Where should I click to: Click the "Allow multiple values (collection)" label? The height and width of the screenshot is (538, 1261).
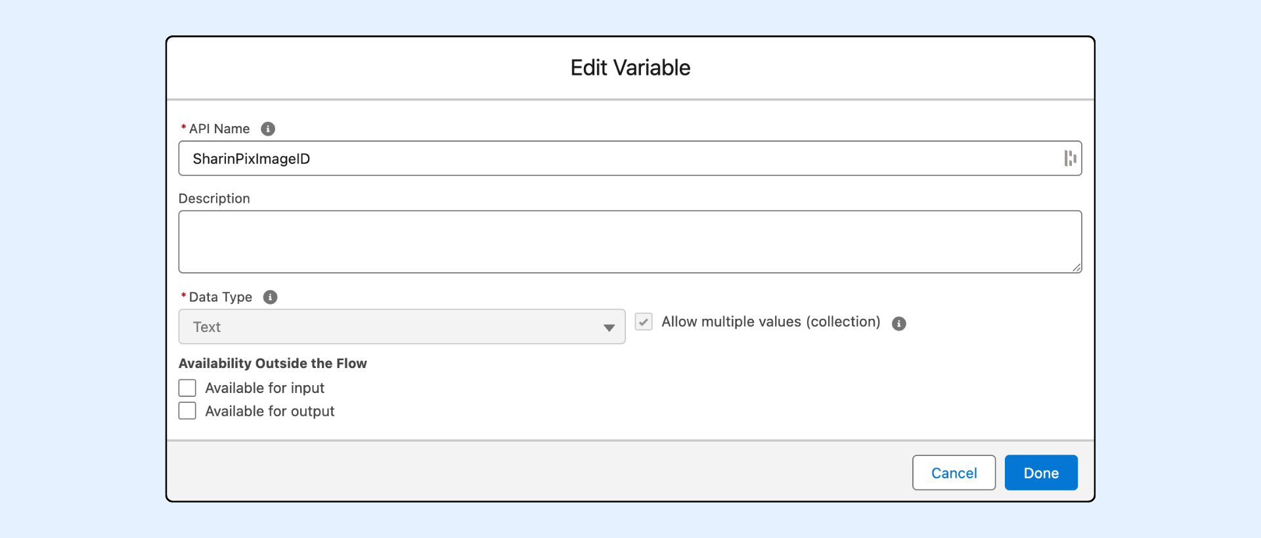click(770, 322)
